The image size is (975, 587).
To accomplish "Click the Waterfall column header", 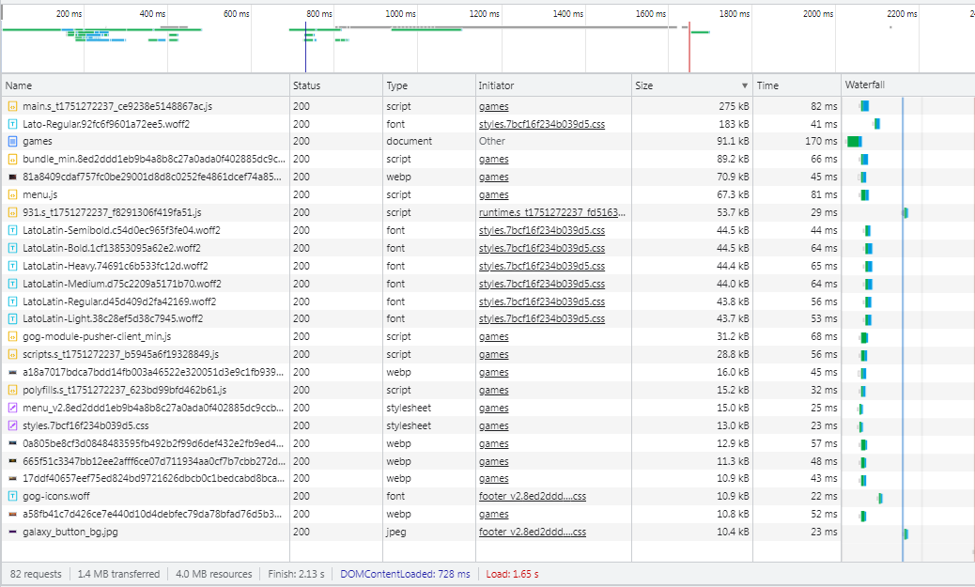I will tap(908, 85).
